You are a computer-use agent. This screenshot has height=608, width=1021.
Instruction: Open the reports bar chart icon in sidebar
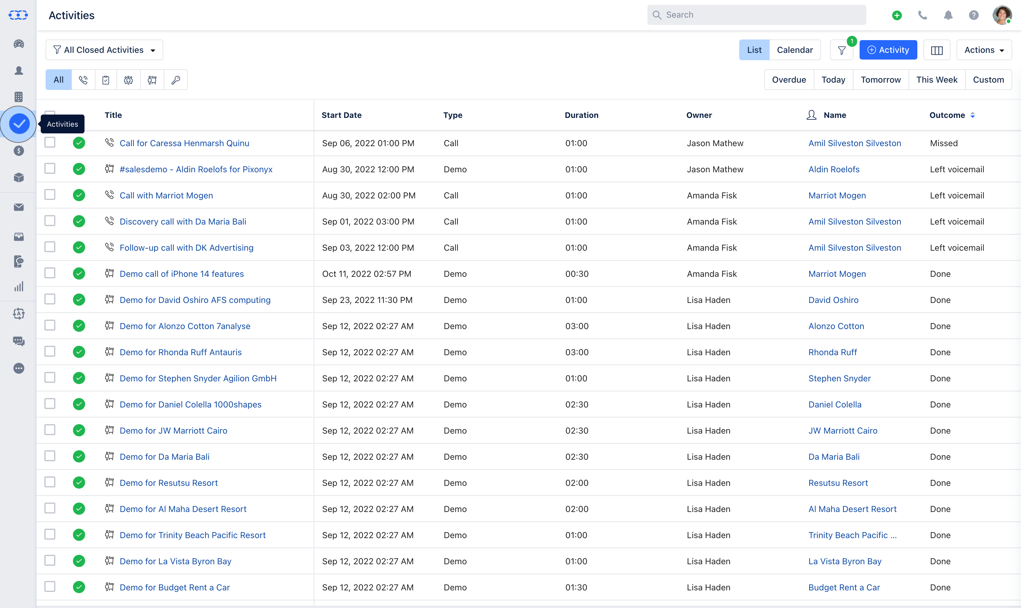(x=19, y=287)
